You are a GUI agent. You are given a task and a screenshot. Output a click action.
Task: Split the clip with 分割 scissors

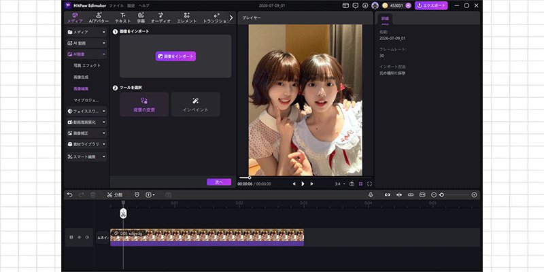pos(114,195)
